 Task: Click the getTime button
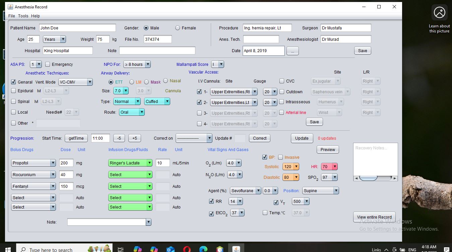coord(76,138)
